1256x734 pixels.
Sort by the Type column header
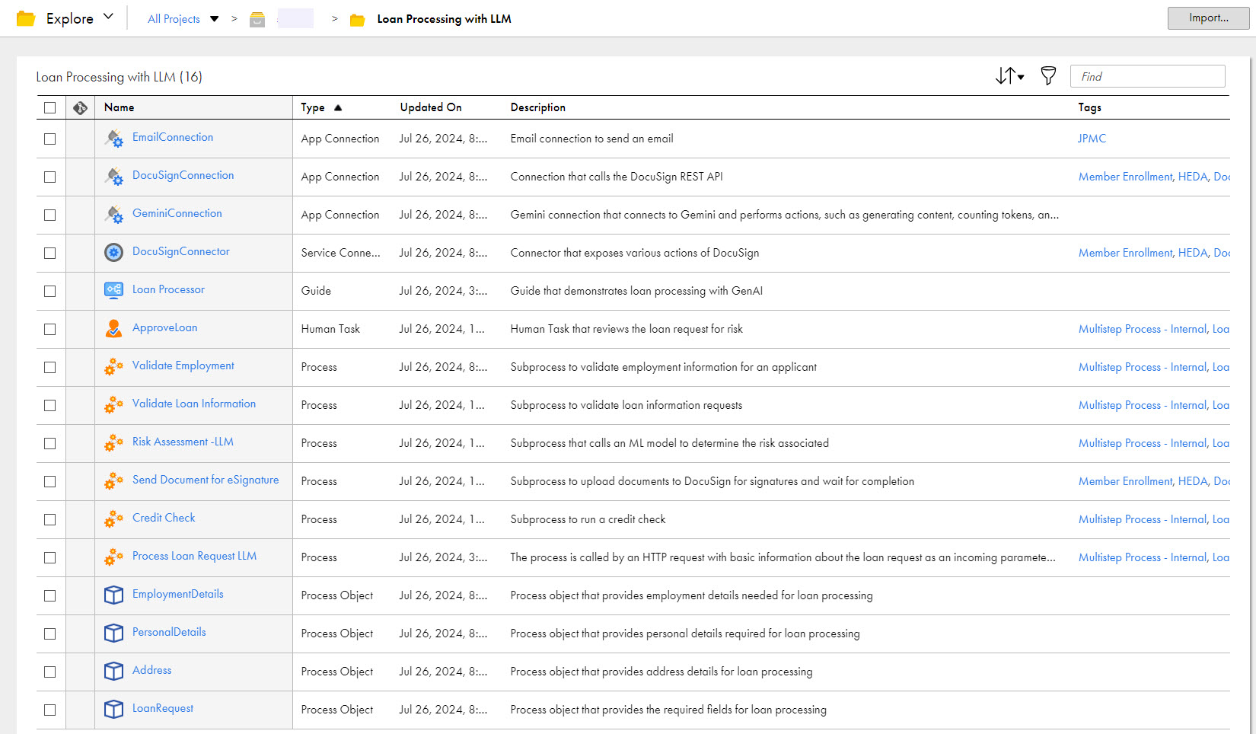[313, 107]
